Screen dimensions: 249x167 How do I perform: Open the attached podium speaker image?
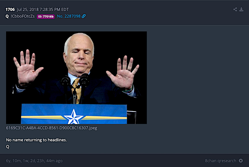pos(76,77)
